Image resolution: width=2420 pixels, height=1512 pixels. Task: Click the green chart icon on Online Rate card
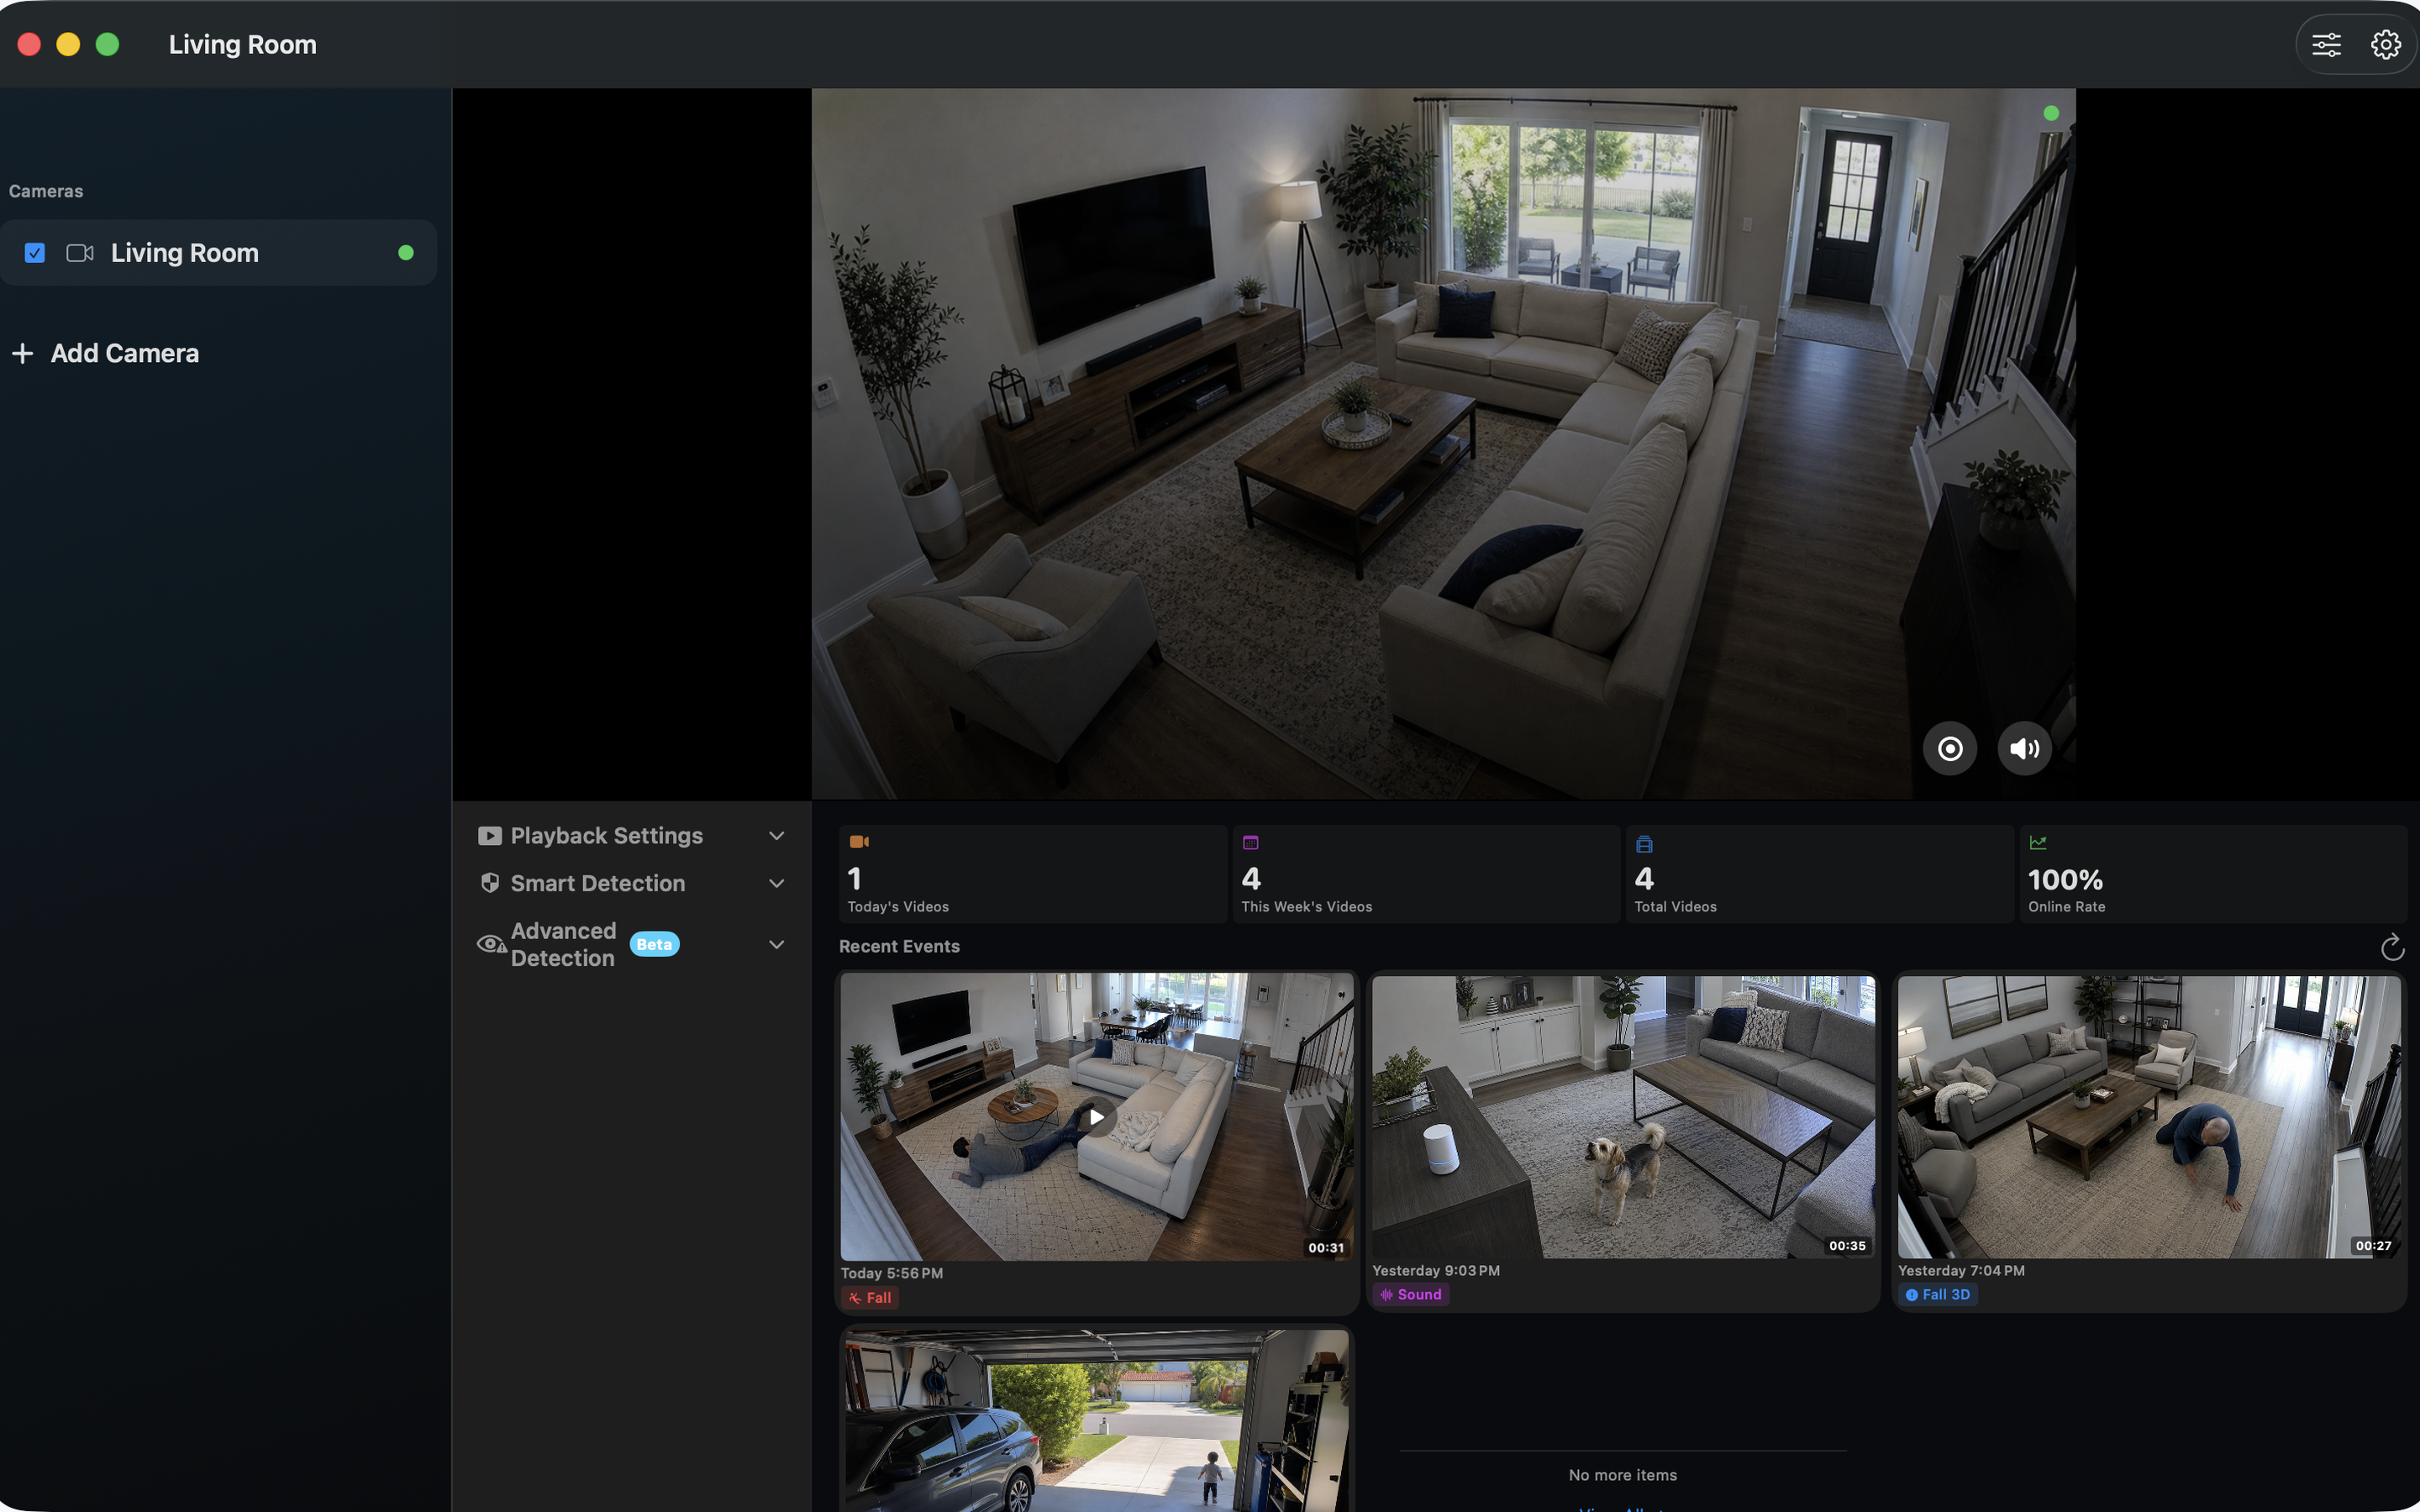pyautogui.click(x=2038, y=843)
